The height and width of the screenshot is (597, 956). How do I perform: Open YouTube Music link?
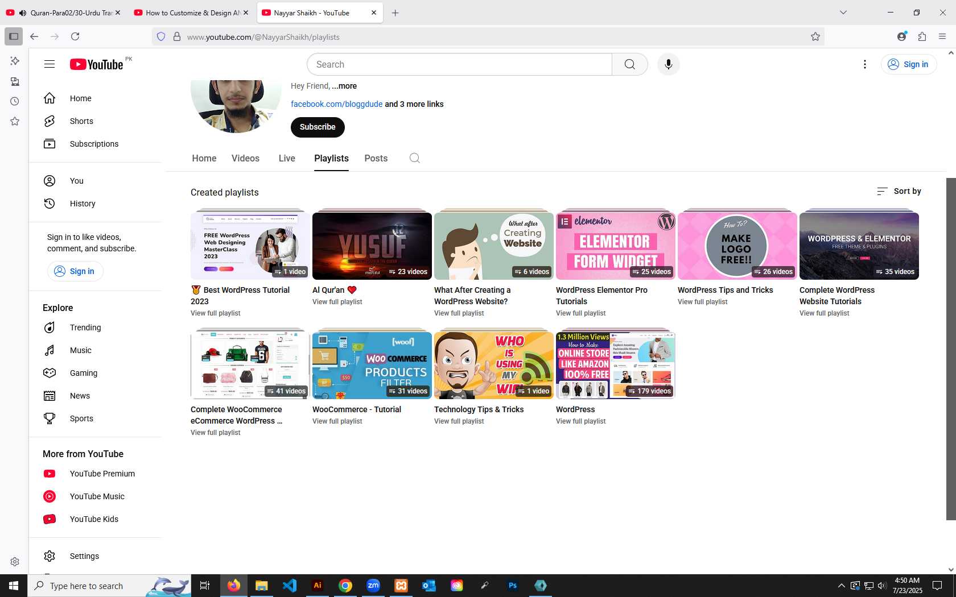[96, 496]
